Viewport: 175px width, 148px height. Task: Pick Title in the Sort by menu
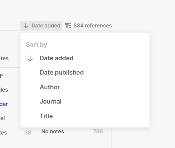(46, 116)
